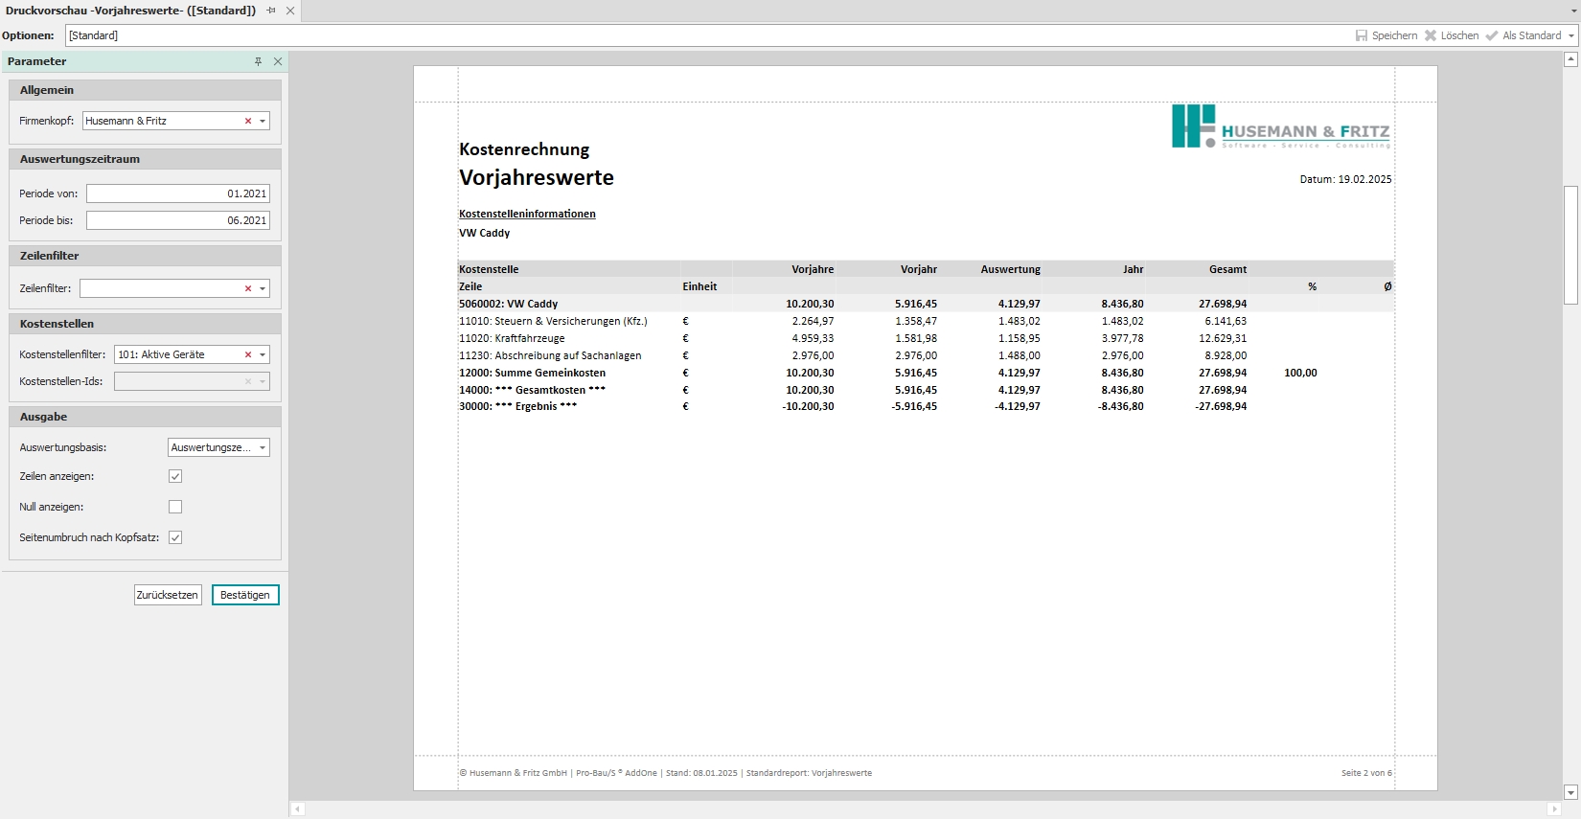Clear the Kostenstellenfilter value with red X

tap(248, 354)
